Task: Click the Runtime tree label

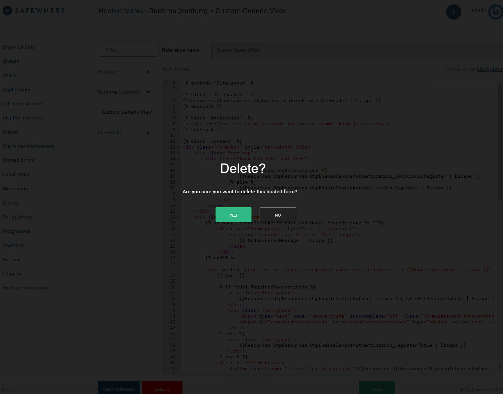Action: 108,72
